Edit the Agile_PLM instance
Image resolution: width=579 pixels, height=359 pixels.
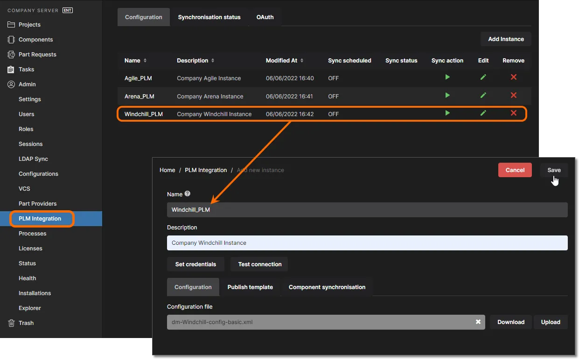click(483, 77)
